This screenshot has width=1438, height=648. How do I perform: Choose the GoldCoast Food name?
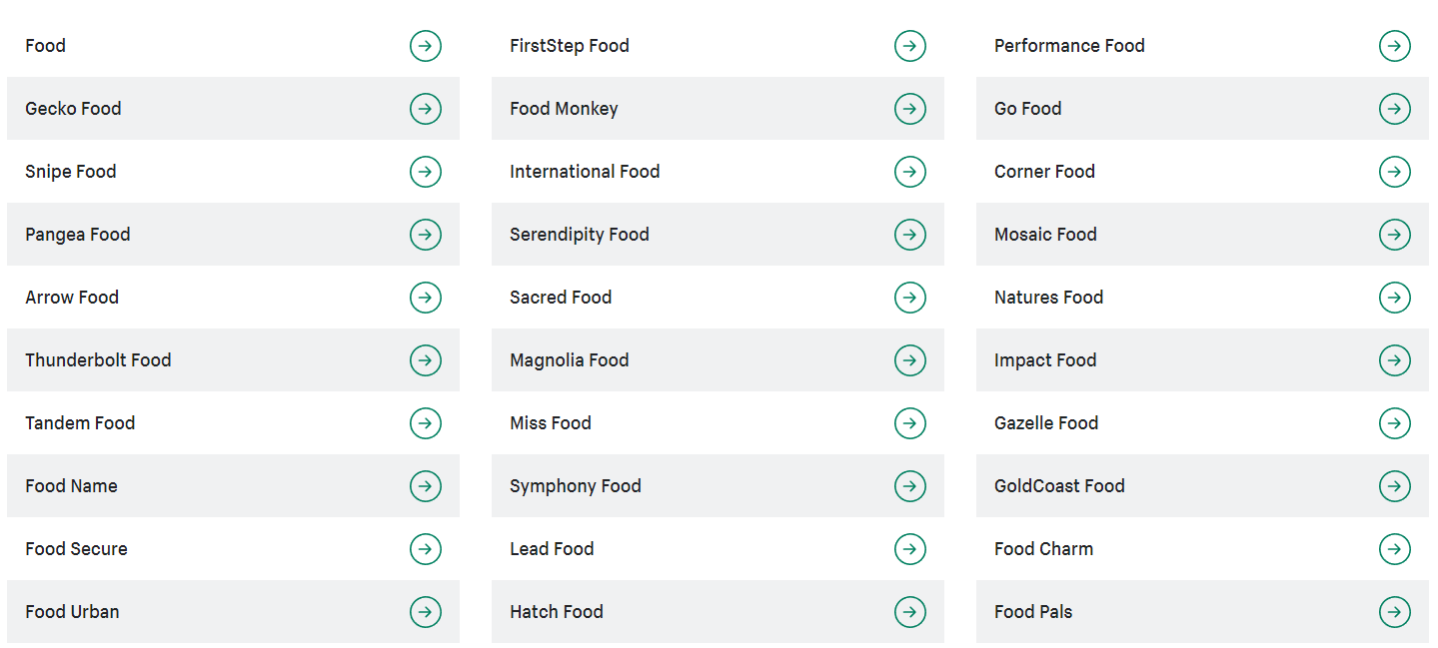click(1059, 486)
